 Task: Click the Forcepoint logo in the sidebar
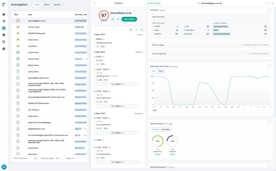[4, 5]
